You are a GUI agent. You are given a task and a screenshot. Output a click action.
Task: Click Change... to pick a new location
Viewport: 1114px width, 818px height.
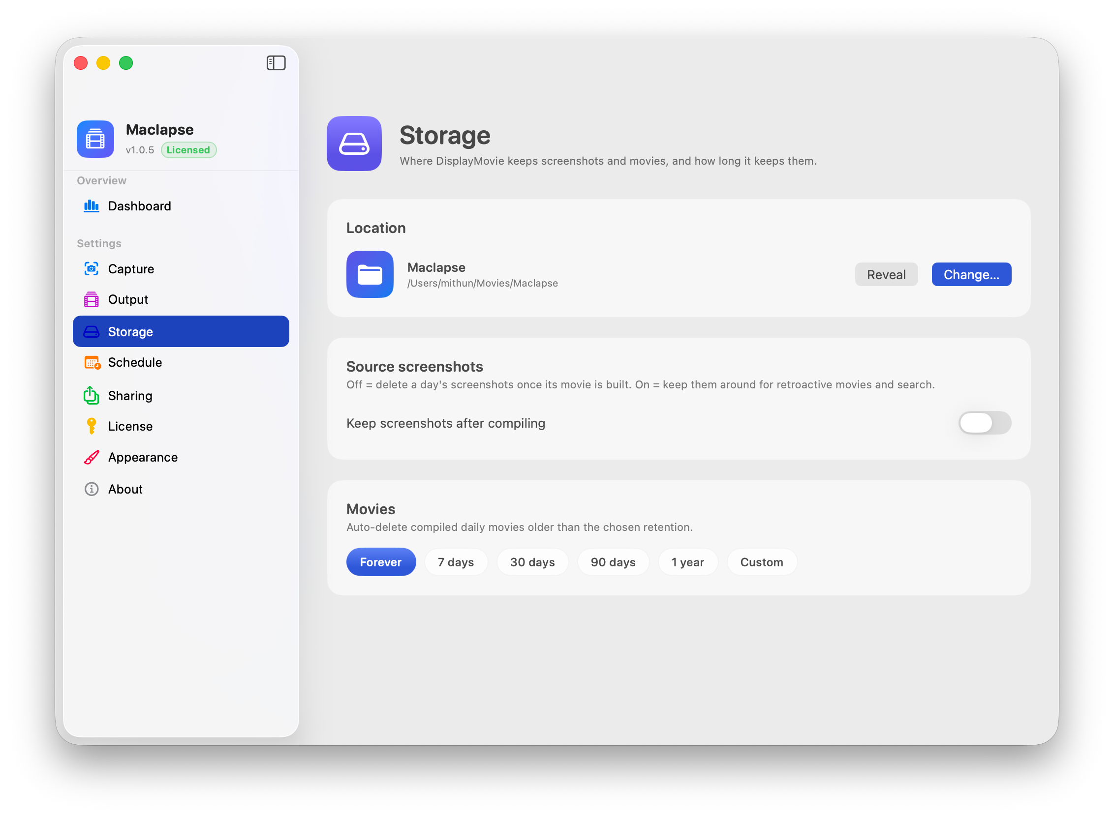[971, 274]
